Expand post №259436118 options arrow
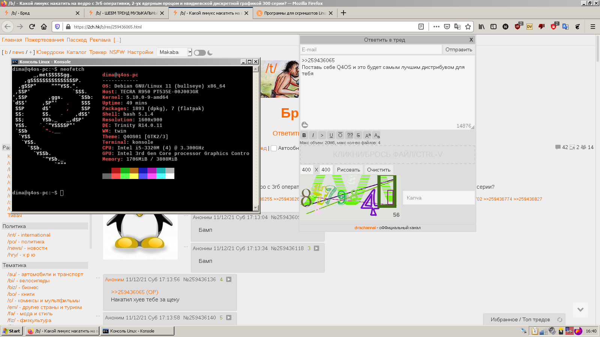This screenshot has height=337, width=600. (316, 248)
